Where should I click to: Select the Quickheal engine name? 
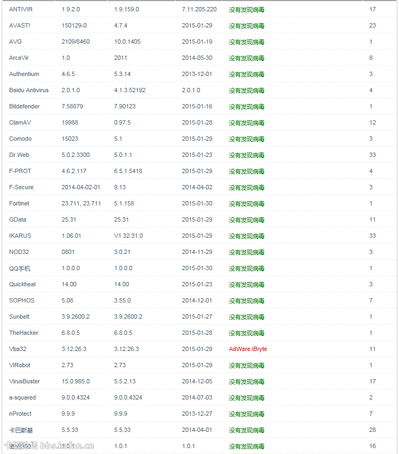tap(22, 284)
